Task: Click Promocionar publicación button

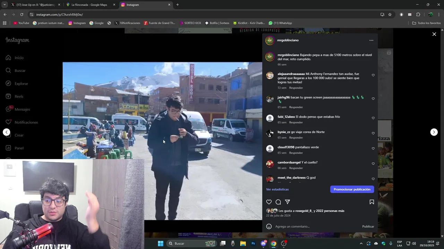Action: [x=352, y=189]
